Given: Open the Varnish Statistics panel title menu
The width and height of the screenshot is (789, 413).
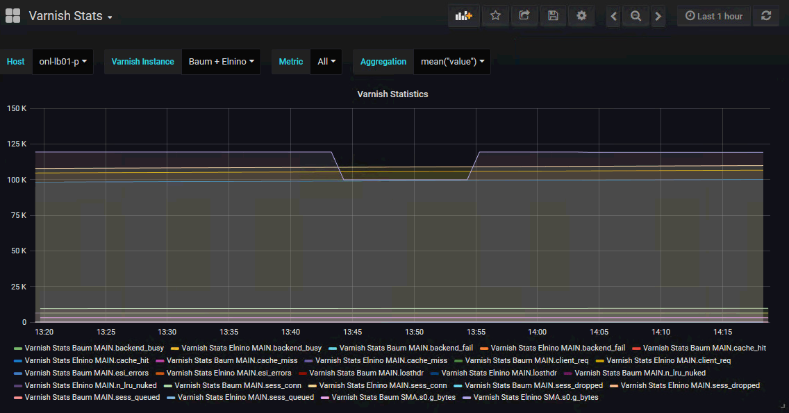Looking at the screenshot, I should click(x=392, y=94).
